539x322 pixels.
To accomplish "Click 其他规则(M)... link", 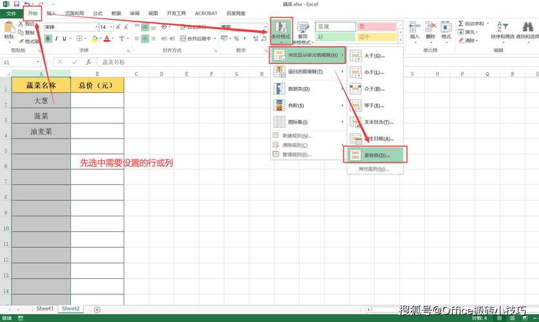I will coord(374,169).
